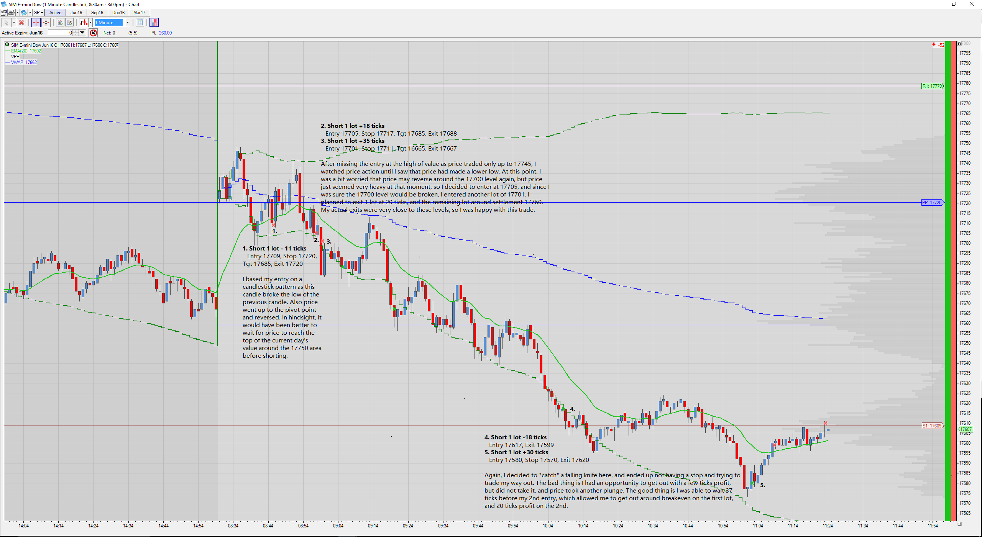Click the '2. Short 1 lot +18 ticks' annotation

353,126
